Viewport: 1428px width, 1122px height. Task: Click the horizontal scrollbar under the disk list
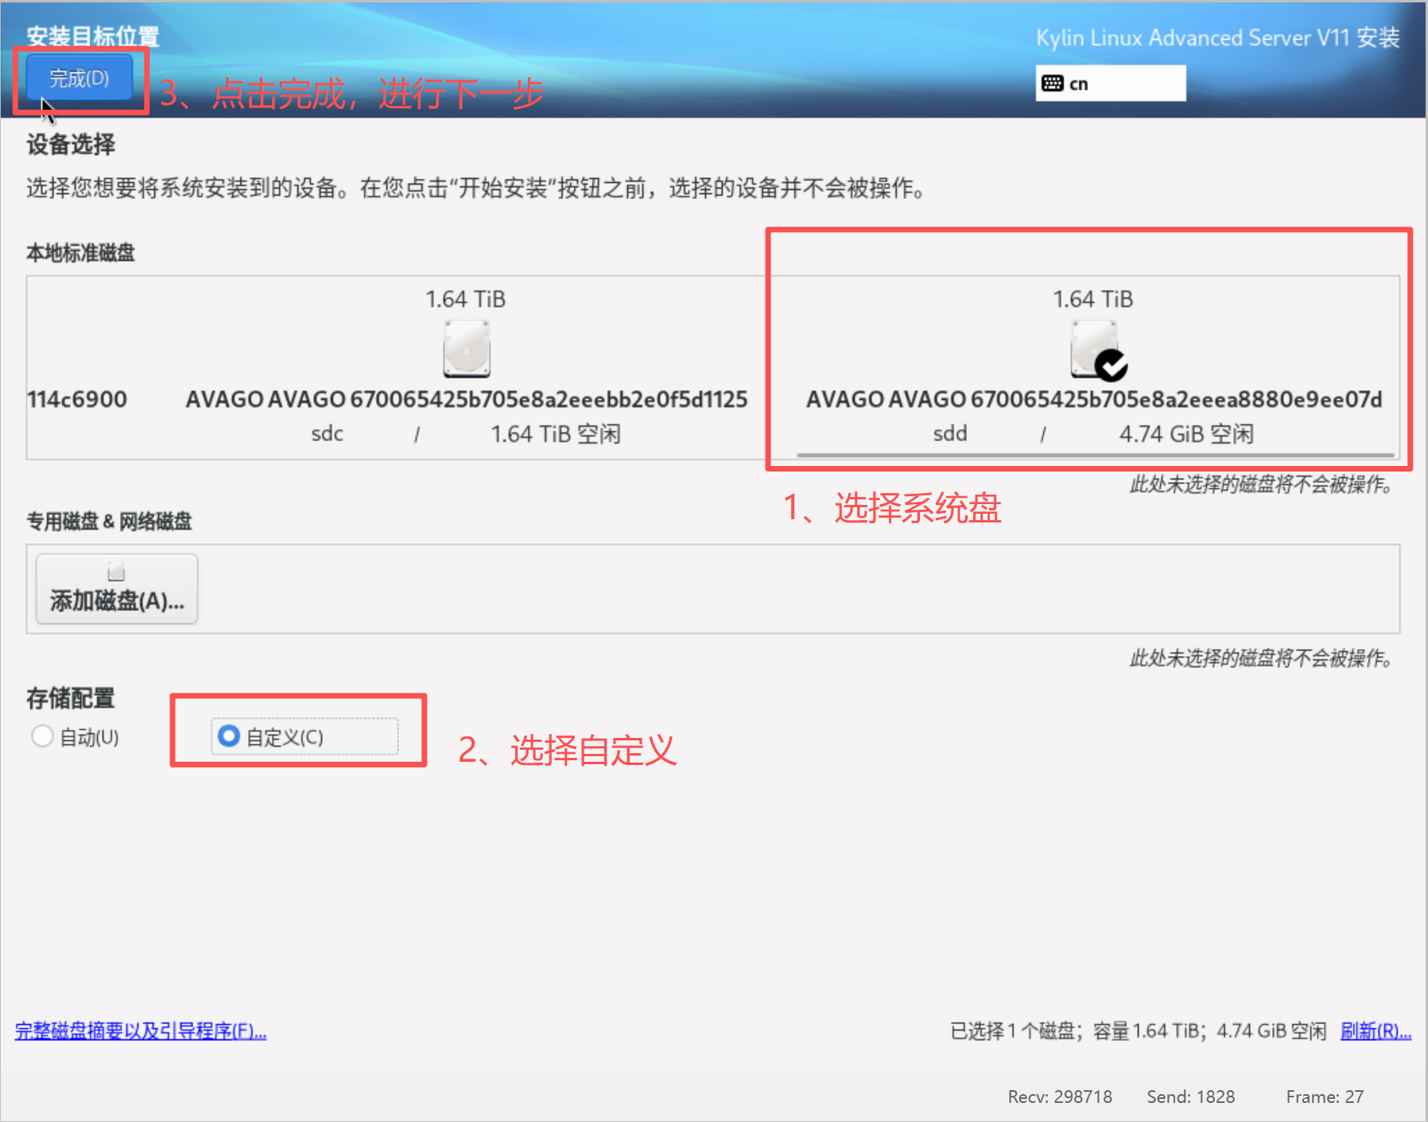point(1095,456)
